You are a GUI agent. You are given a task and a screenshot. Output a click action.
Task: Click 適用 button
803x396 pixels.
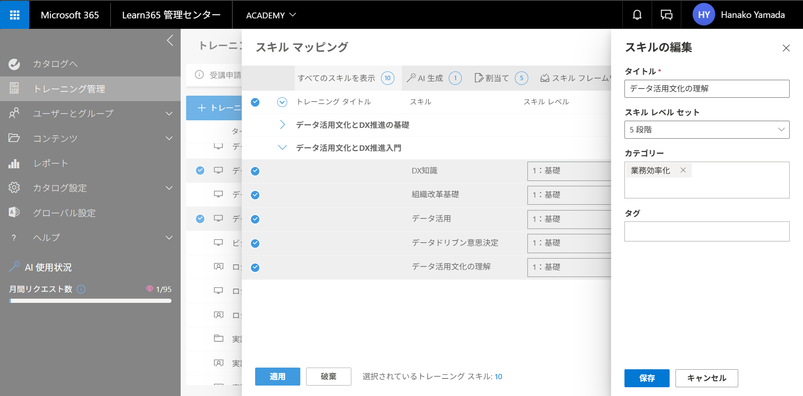click(x=278, y=376)
